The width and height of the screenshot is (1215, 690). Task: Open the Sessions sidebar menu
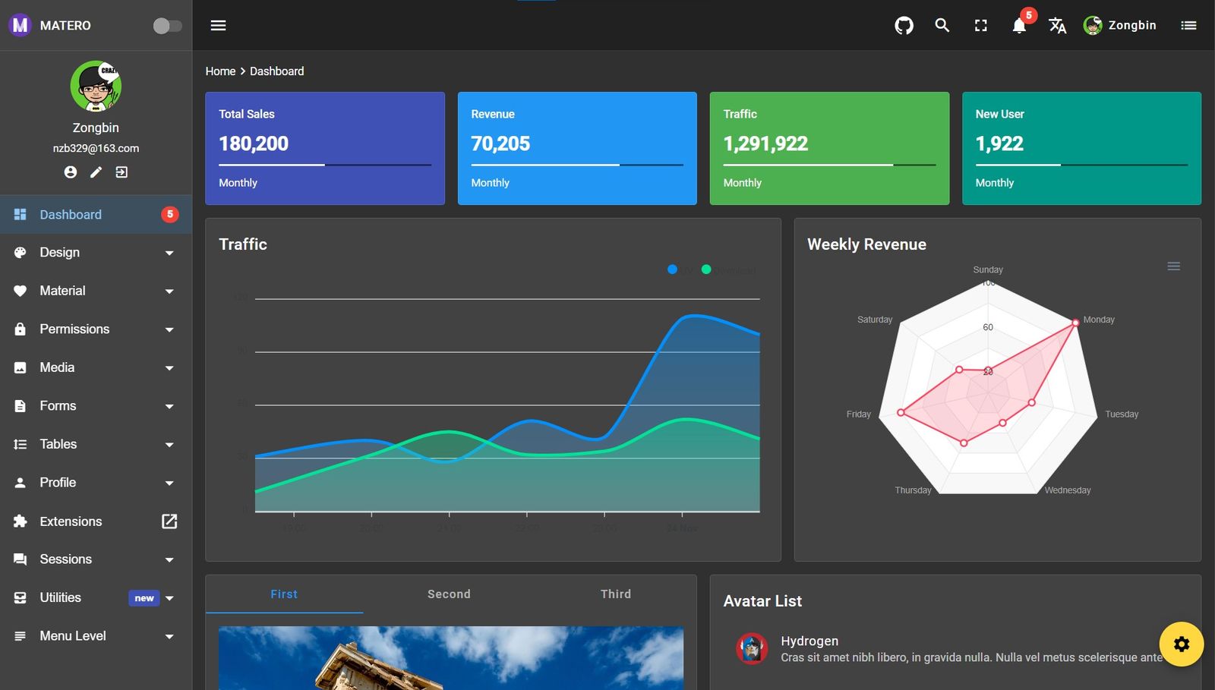click(x=96, y=559)
